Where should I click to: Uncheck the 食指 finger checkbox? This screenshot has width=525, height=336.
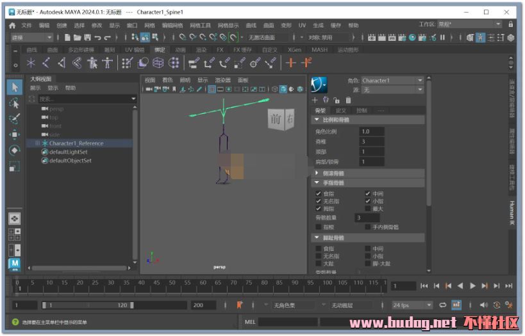tap(319, 193)
